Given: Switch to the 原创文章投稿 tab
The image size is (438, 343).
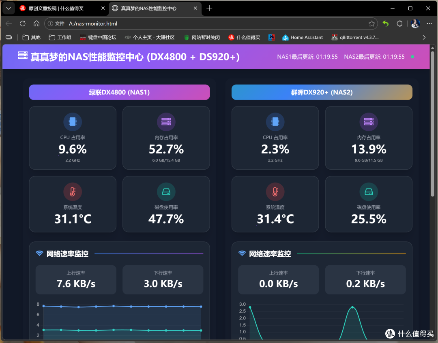Looking at the screenshot, I should pyautogui.click(x=62, y=9).
